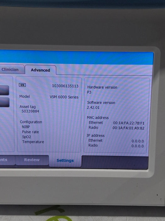This screenshot has width=165, height=221.
Task: Tap the MAC address heading
Action: coord(98,117)
